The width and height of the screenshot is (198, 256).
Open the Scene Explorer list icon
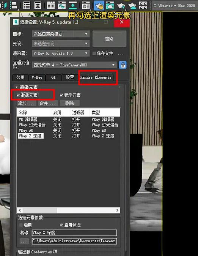pos(27,5)
